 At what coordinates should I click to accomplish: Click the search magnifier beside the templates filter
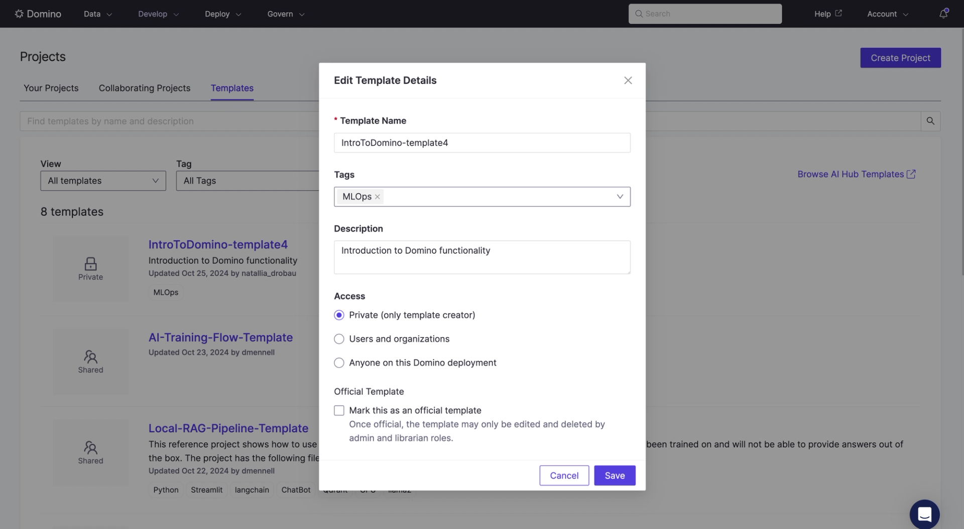point(930,121)
